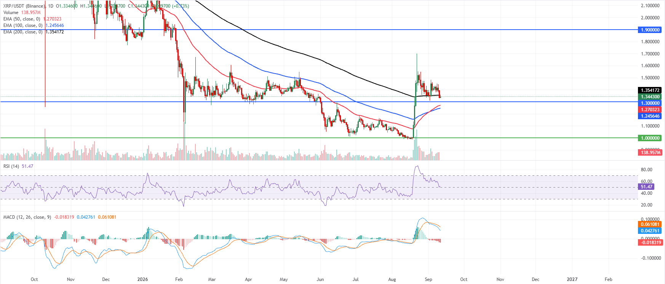Click the red 138.957M volume scale label
Image resolution: width=665 pixels, height=284 pixels.
pyautogui.click(x=650, y=153)
